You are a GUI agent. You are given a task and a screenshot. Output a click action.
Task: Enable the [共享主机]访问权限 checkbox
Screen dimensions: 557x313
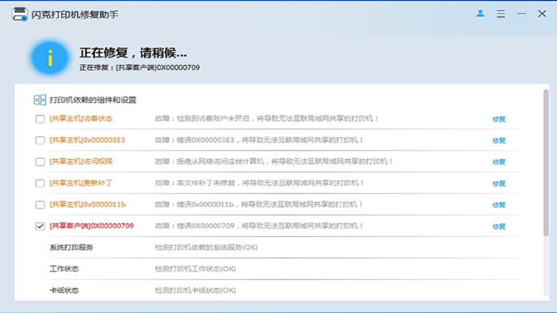point(40,162)
